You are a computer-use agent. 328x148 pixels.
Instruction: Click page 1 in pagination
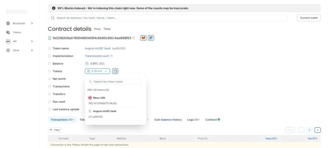coord(309,130)
